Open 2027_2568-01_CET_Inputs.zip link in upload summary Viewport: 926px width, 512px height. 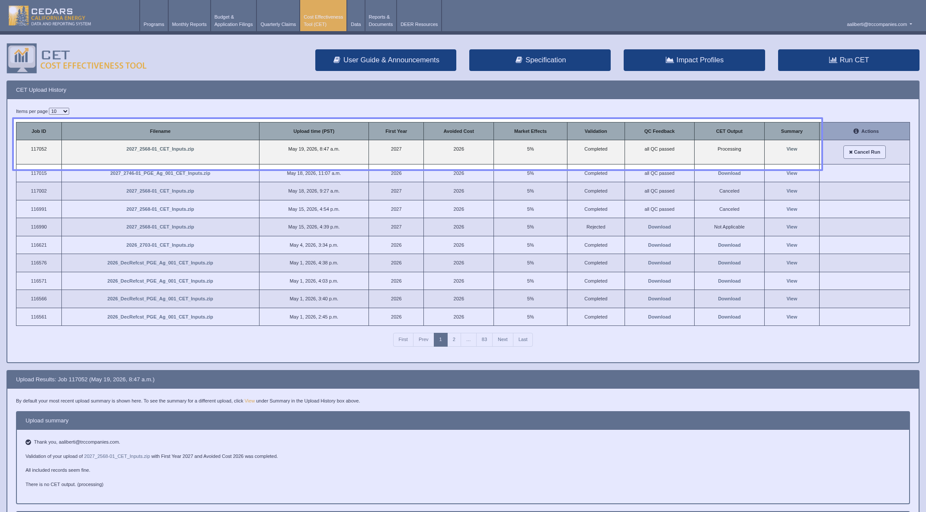[117, 456]
